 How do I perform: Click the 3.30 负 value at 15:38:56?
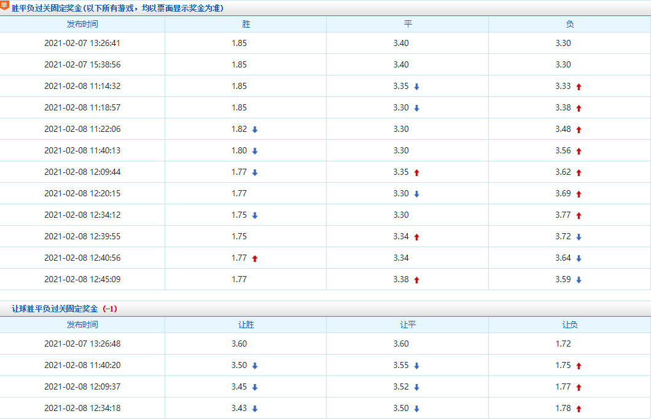point(563,64)
